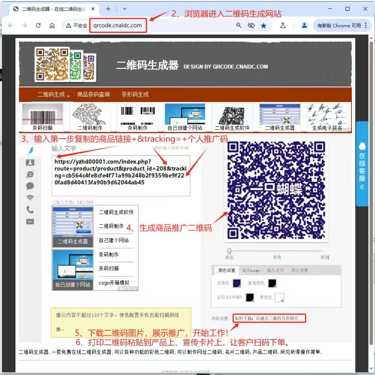The width and height of the screenshot is (375, 375).
Task: Click csgo开箱模拟 link in the list
Action: click(114, 283)
